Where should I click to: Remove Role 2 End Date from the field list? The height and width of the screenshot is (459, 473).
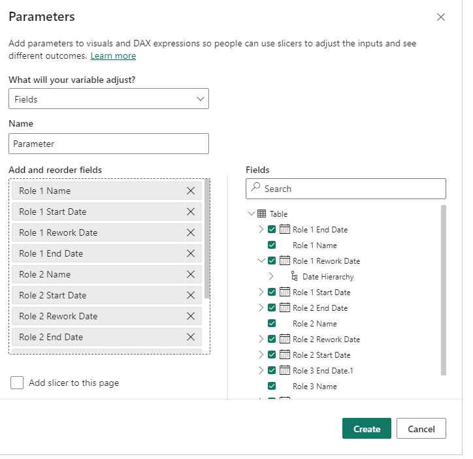(191, 337)
